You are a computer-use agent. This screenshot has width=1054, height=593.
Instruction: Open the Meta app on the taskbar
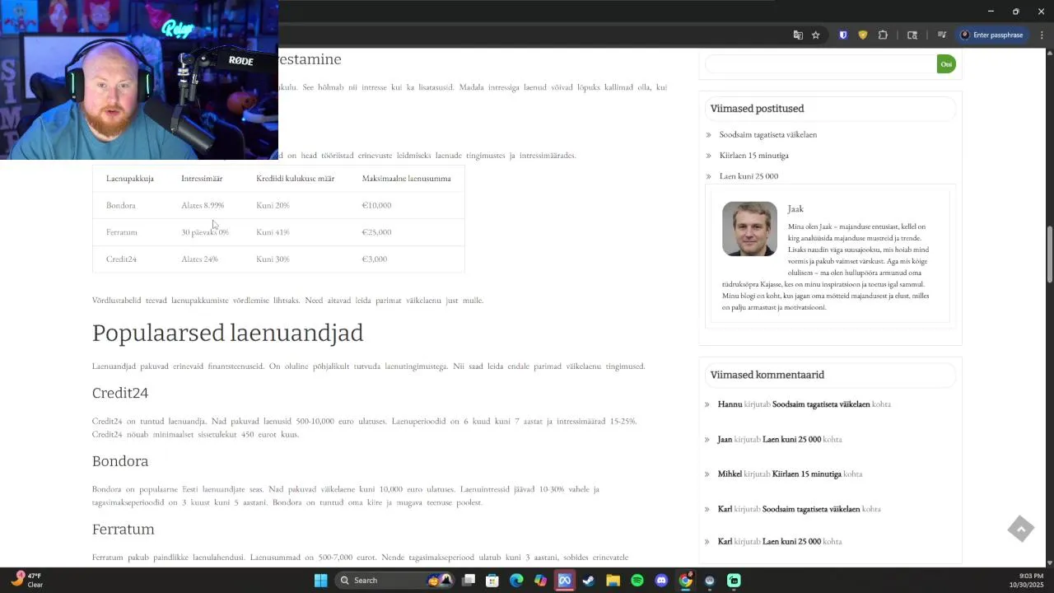(564, 581)
